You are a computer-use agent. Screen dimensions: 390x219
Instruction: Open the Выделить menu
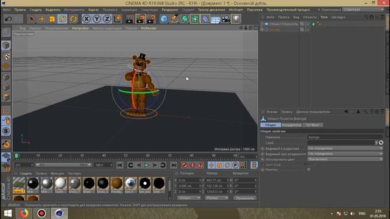tap(53, 10)
